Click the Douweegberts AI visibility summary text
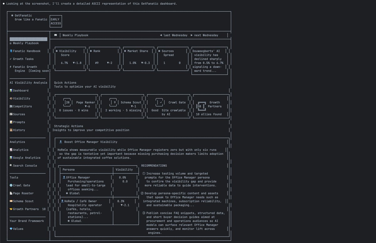The image size is (376, 243). tap(208, 61)
